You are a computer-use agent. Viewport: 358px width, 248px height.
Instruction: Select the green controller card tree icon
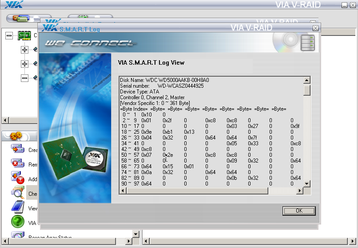click(24, 35)
